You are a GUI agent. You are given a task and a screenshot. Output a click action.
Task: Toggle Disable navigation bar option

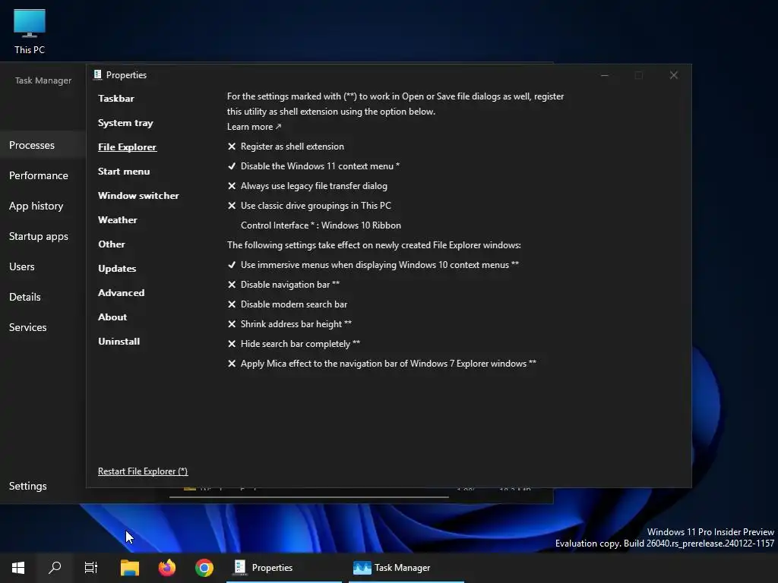pos(284,285)
